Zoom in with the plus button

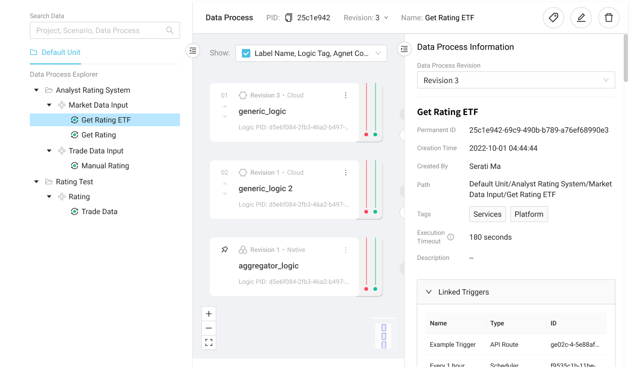click(209, 314)
